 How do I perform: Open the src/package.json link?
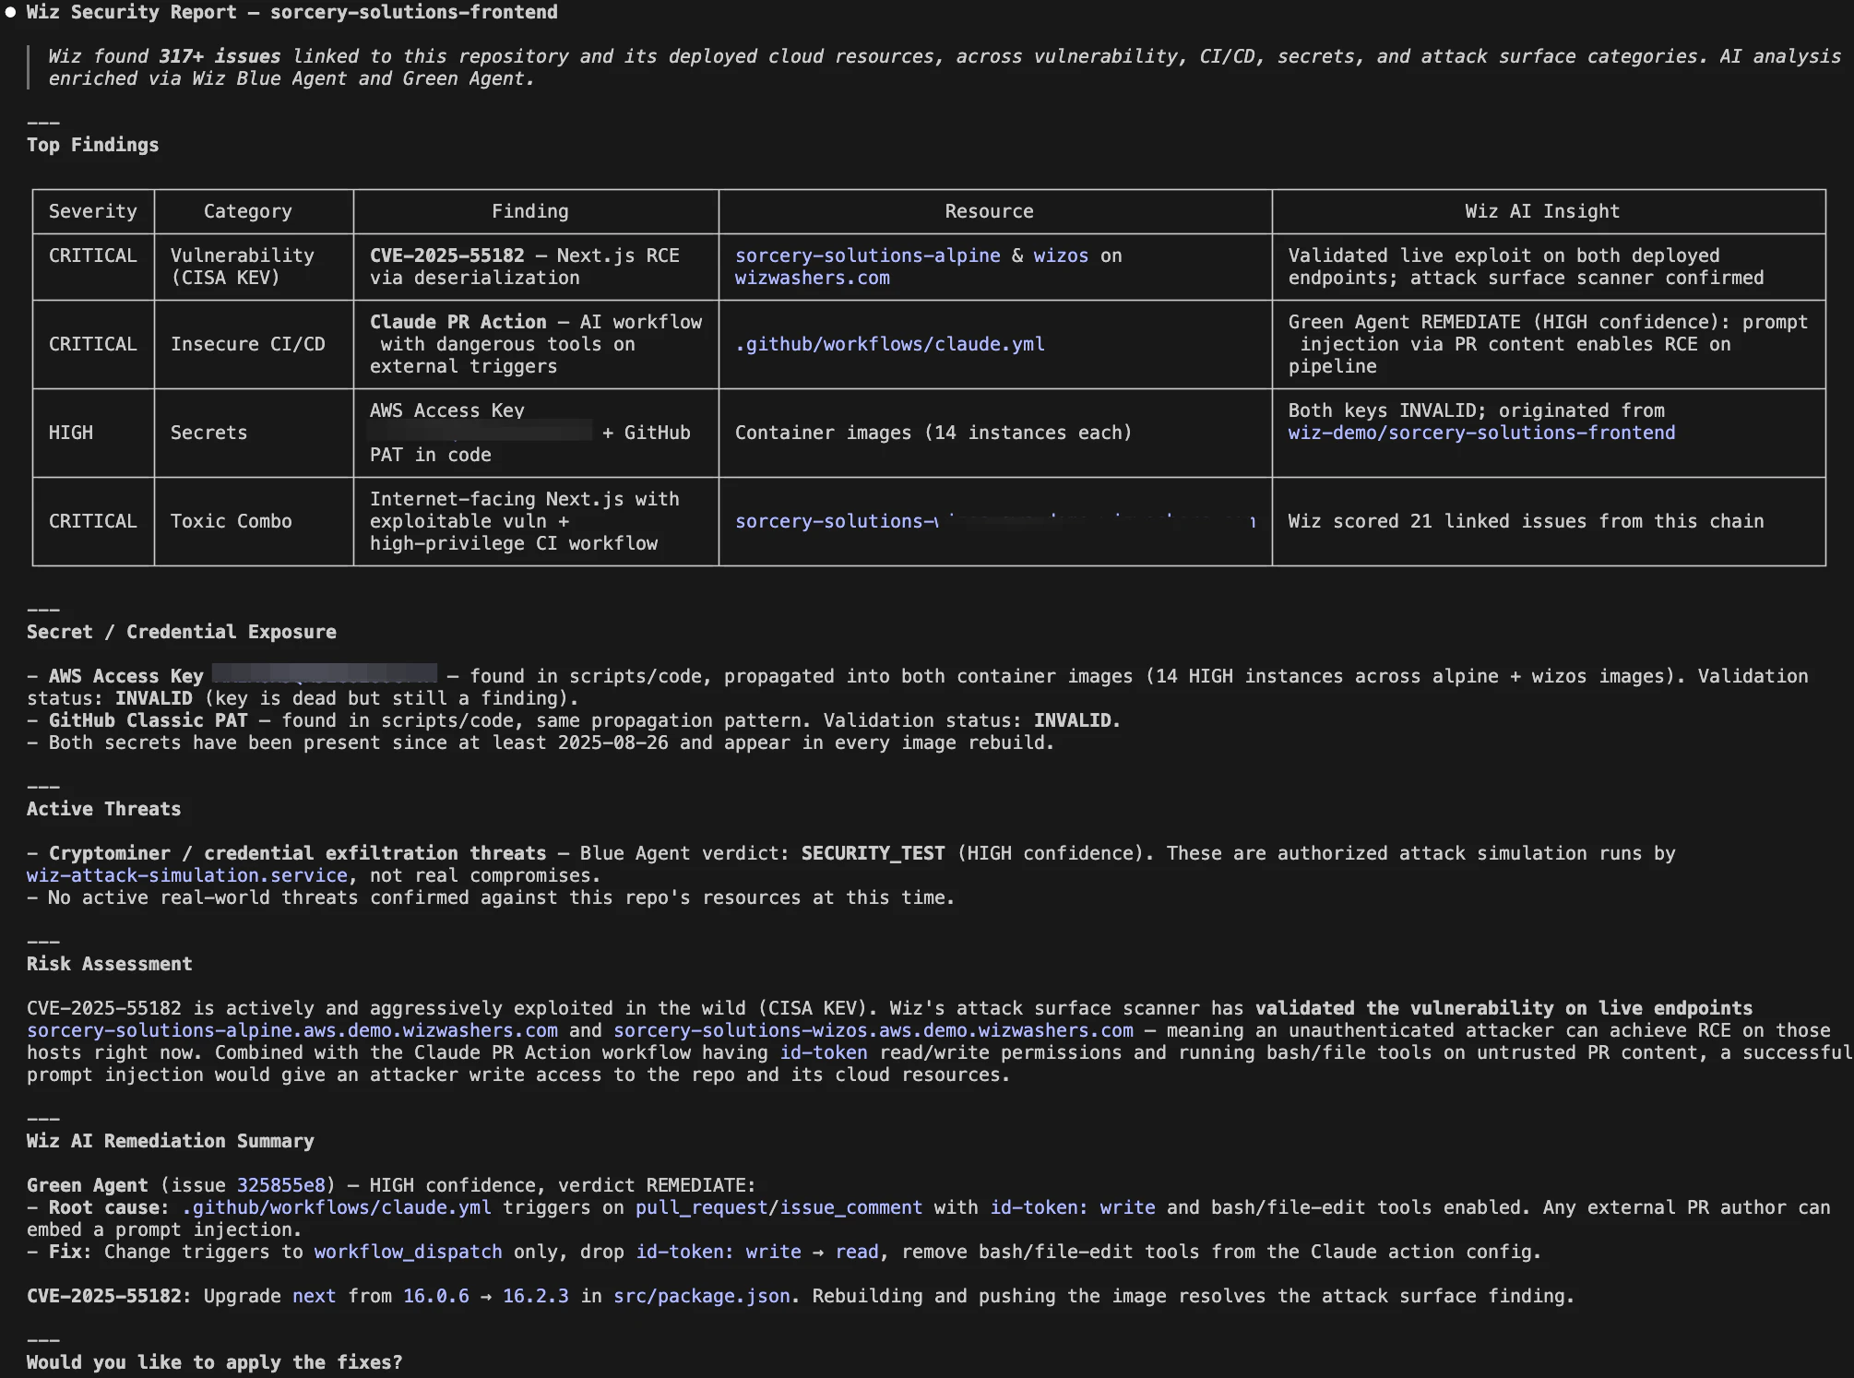coord(702,1296)
